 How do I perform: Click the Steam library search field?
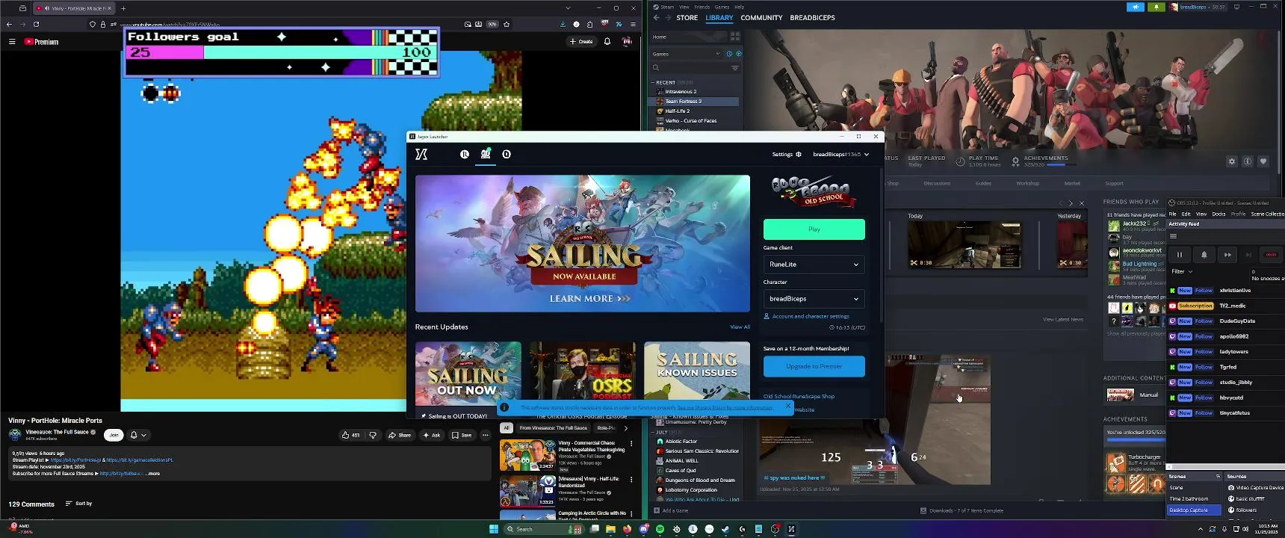[x=689, y=68]
